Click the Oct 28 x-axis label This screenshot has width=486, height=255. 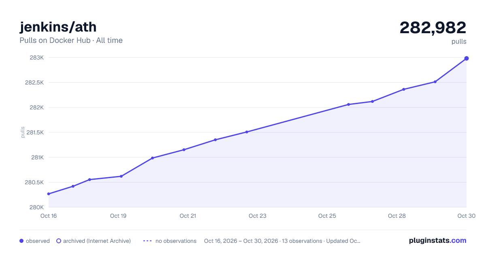coord(397,216)
